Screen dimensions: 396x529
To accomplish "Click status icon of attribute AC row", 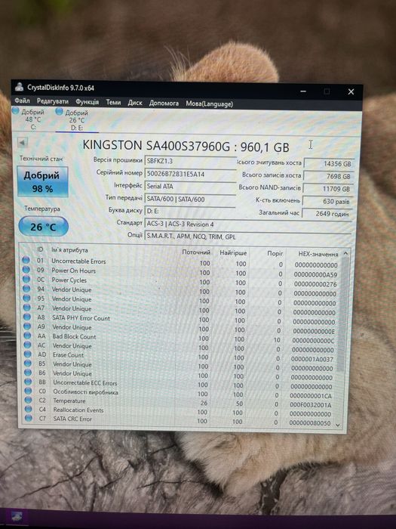I will pyautogui.click(x=28, y=345).
